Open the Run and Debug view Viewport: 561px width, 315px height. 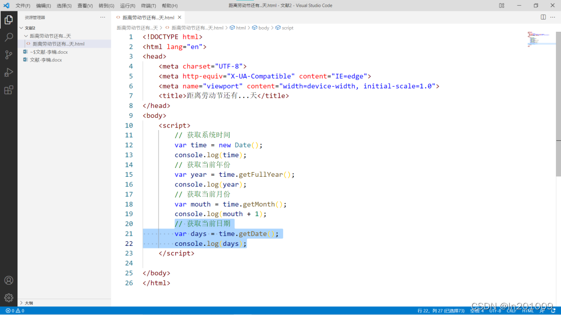(x=9, y=72)
